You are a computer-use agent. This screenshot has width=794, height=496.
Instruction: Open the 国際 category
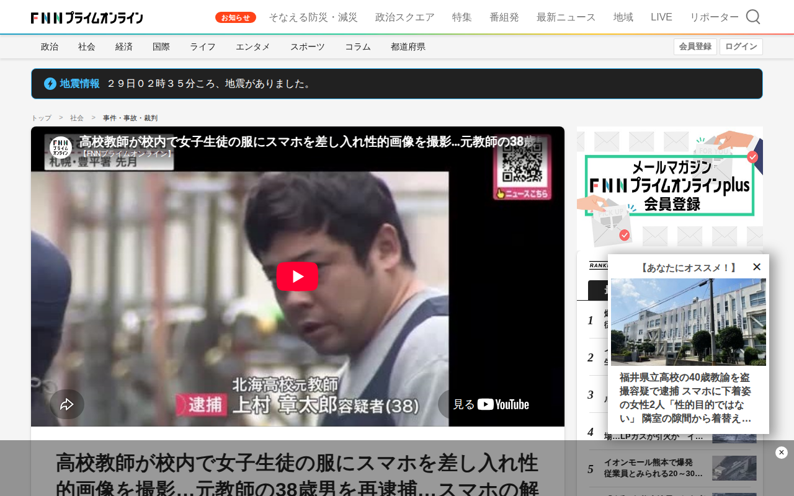161,46
